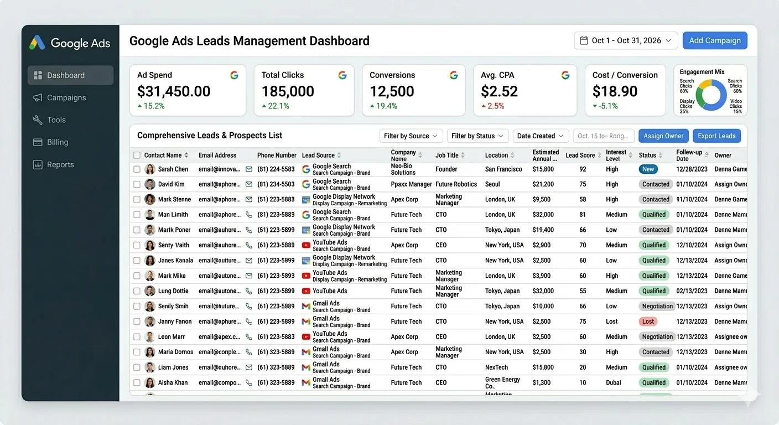Screen dimensions: 779x425
Task: Toggle the select-all checkbox in table header
Action: 137,156
